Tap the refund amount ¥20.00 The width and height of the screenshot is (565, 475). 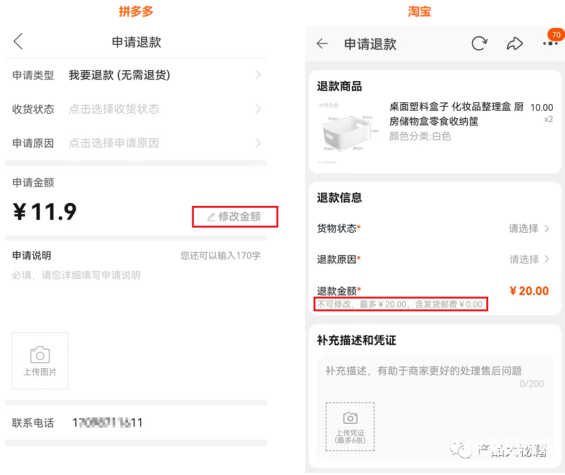click(529, 291)
